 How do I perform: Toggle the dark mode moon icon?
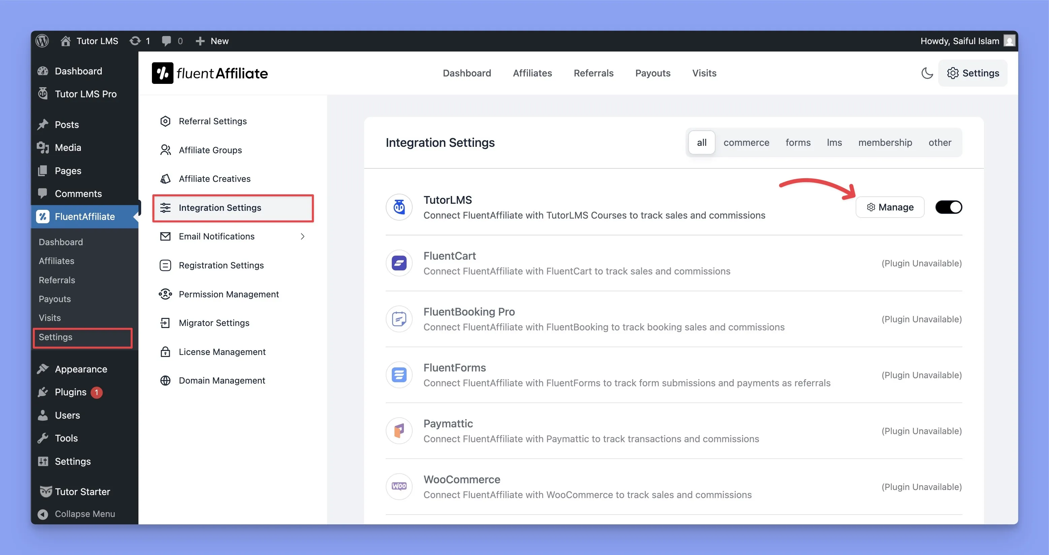(x=927, y=73)
